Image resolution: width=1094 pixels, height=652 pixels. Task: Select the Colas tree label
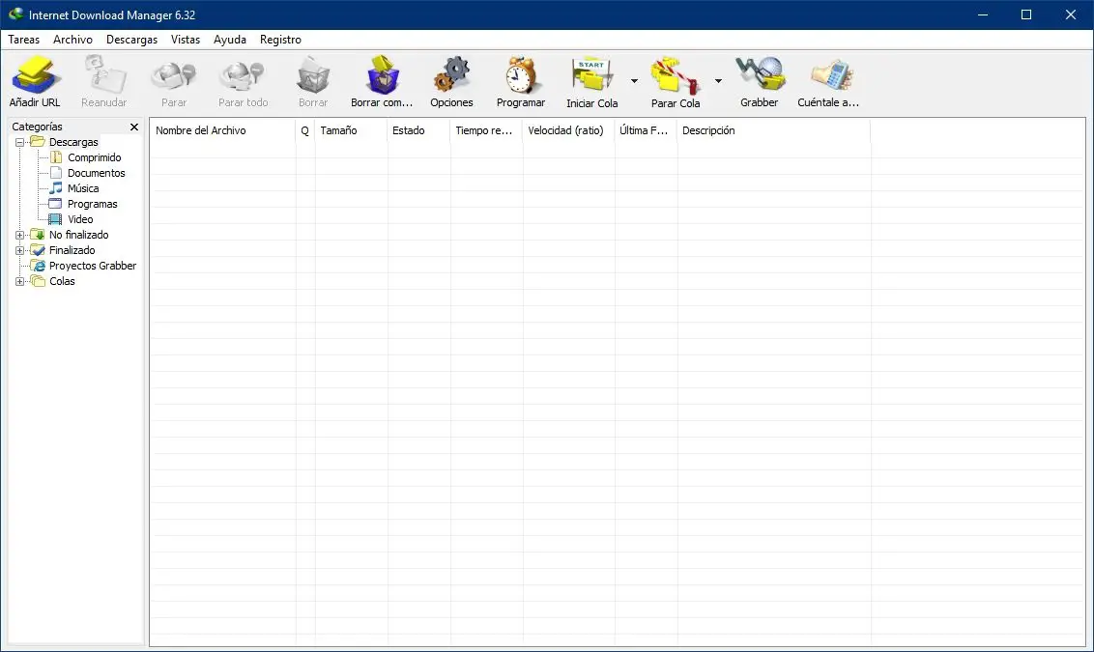62,281
